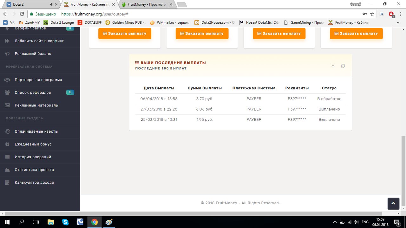Viewport: 406px width, 228px height.
Task: Open the Windows Start menu
Action: (7, 222)
